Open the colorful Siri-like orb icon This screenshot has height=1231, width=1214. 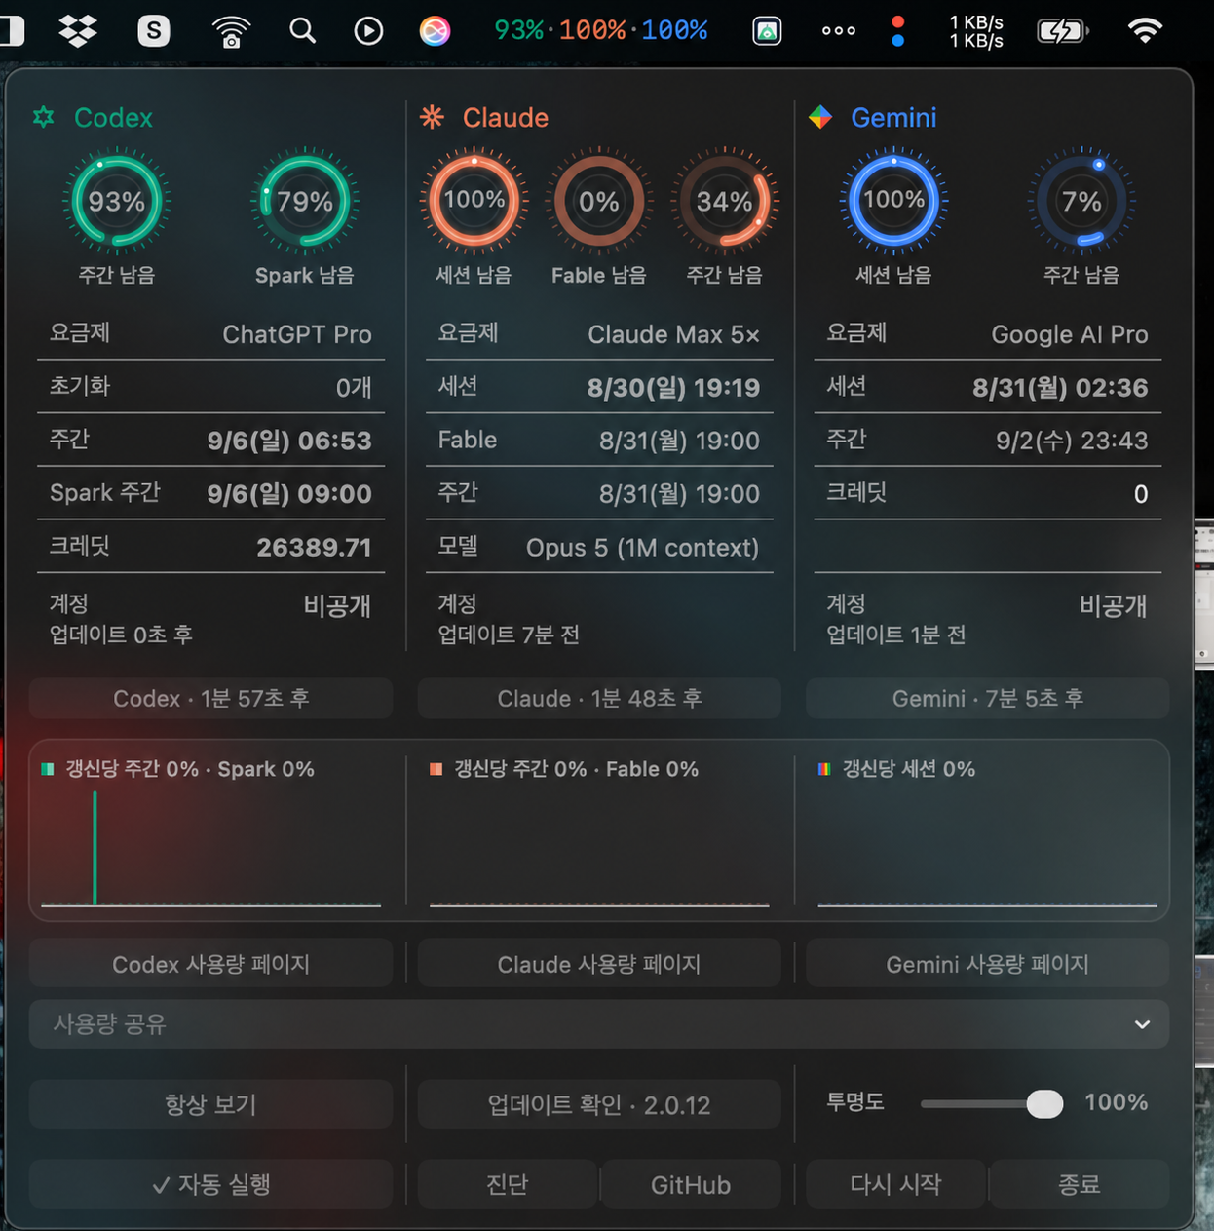coord(435,31)
